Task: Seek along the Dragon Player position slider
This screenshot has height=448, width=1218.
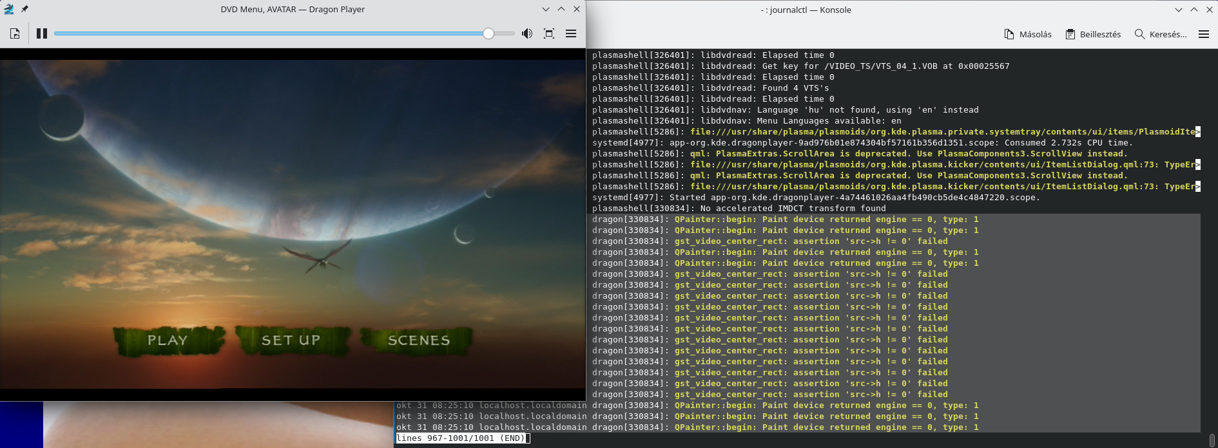Action: 284,33
